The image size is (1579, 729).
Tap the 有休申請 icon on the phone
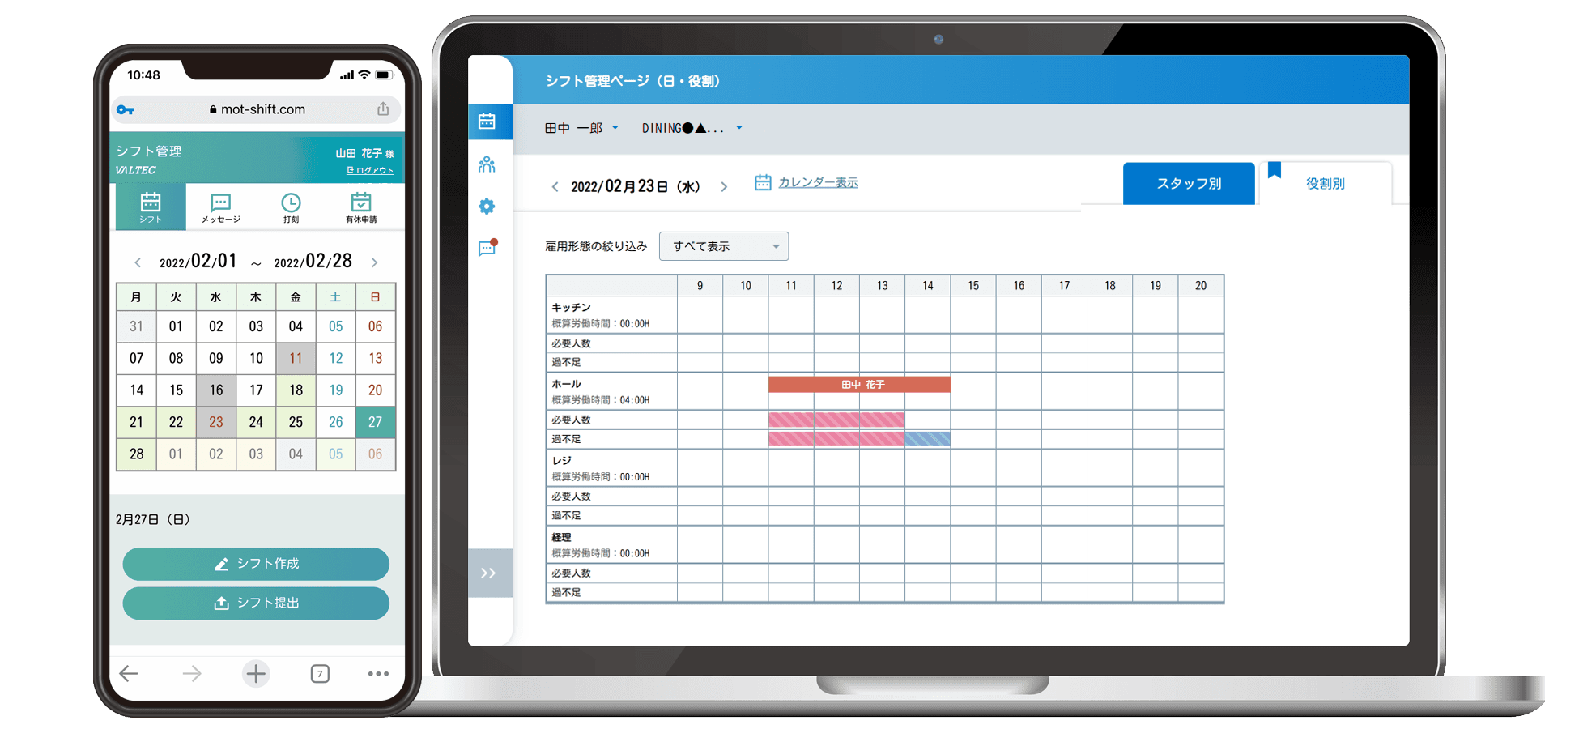pyautogui.click(x=361, y=207)
